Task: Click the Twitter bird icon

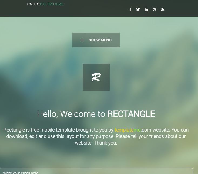Action: 138,9
